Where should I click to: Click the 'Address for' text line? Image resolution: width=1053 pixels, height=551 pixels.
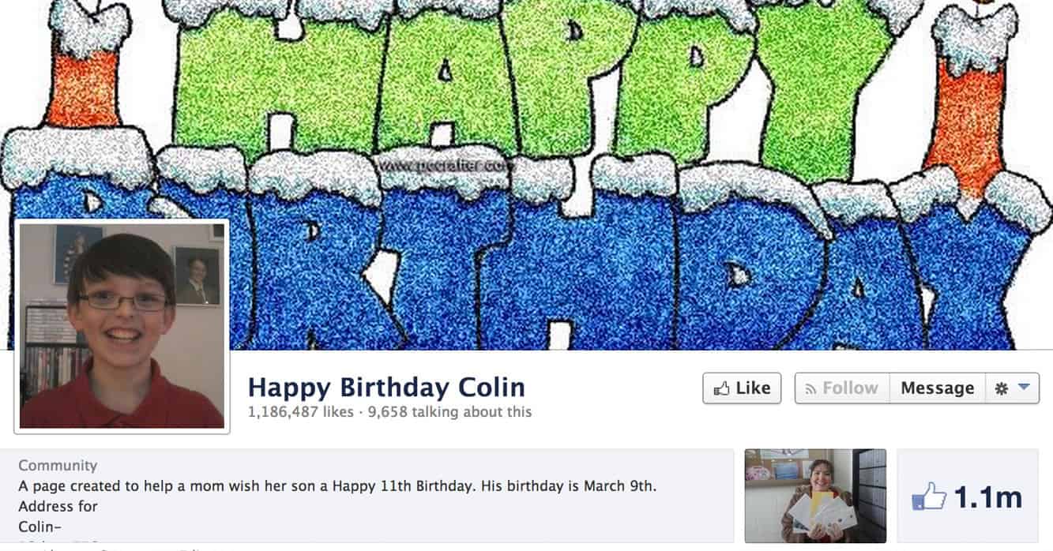[x=58, y=507]
